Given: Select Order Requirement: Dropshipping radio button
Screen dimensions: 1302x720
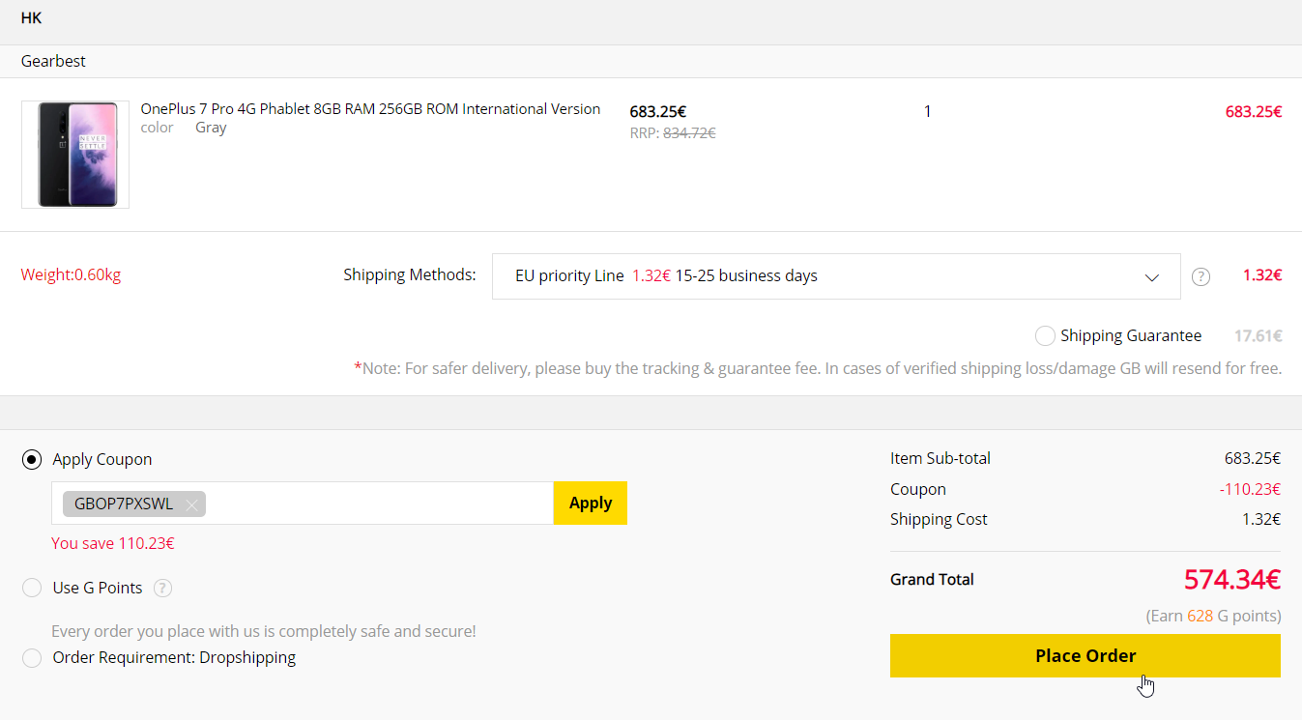Looking at the screenshot, I should 32,658.
